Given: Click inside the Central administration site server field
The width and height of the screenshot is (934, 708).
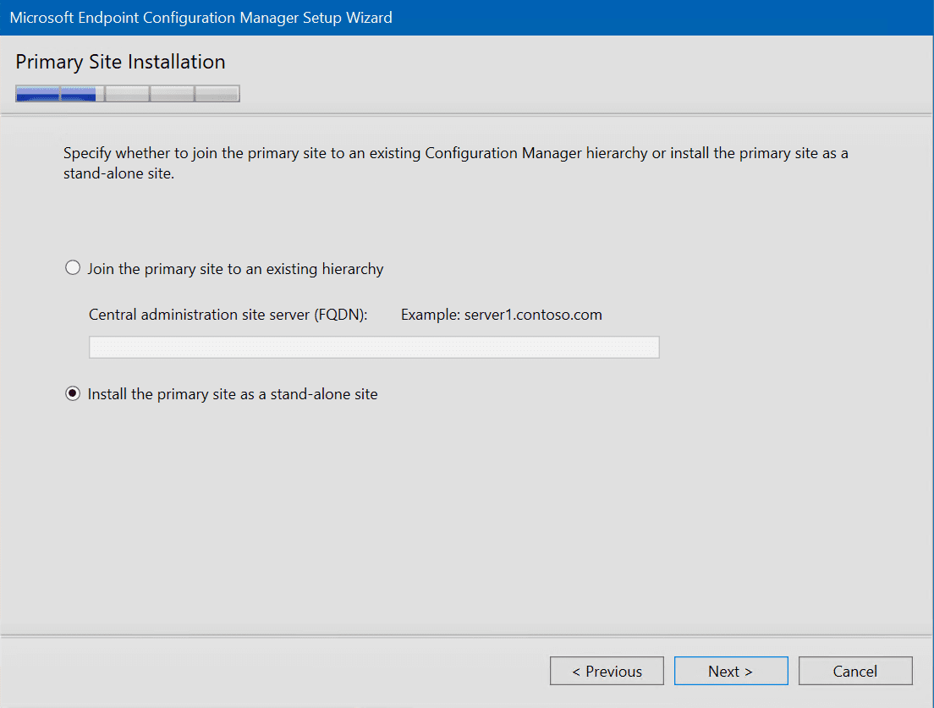Looking at the screenshot, I should coord(372,347).
